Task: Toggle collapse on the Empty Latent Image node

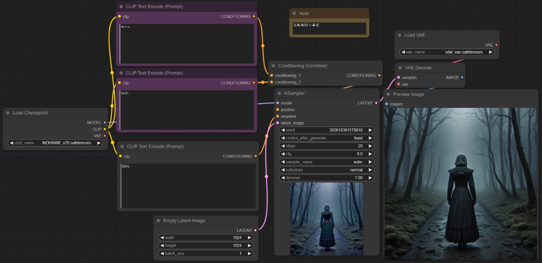Action: pyautogui.click(x=158, y=221)
